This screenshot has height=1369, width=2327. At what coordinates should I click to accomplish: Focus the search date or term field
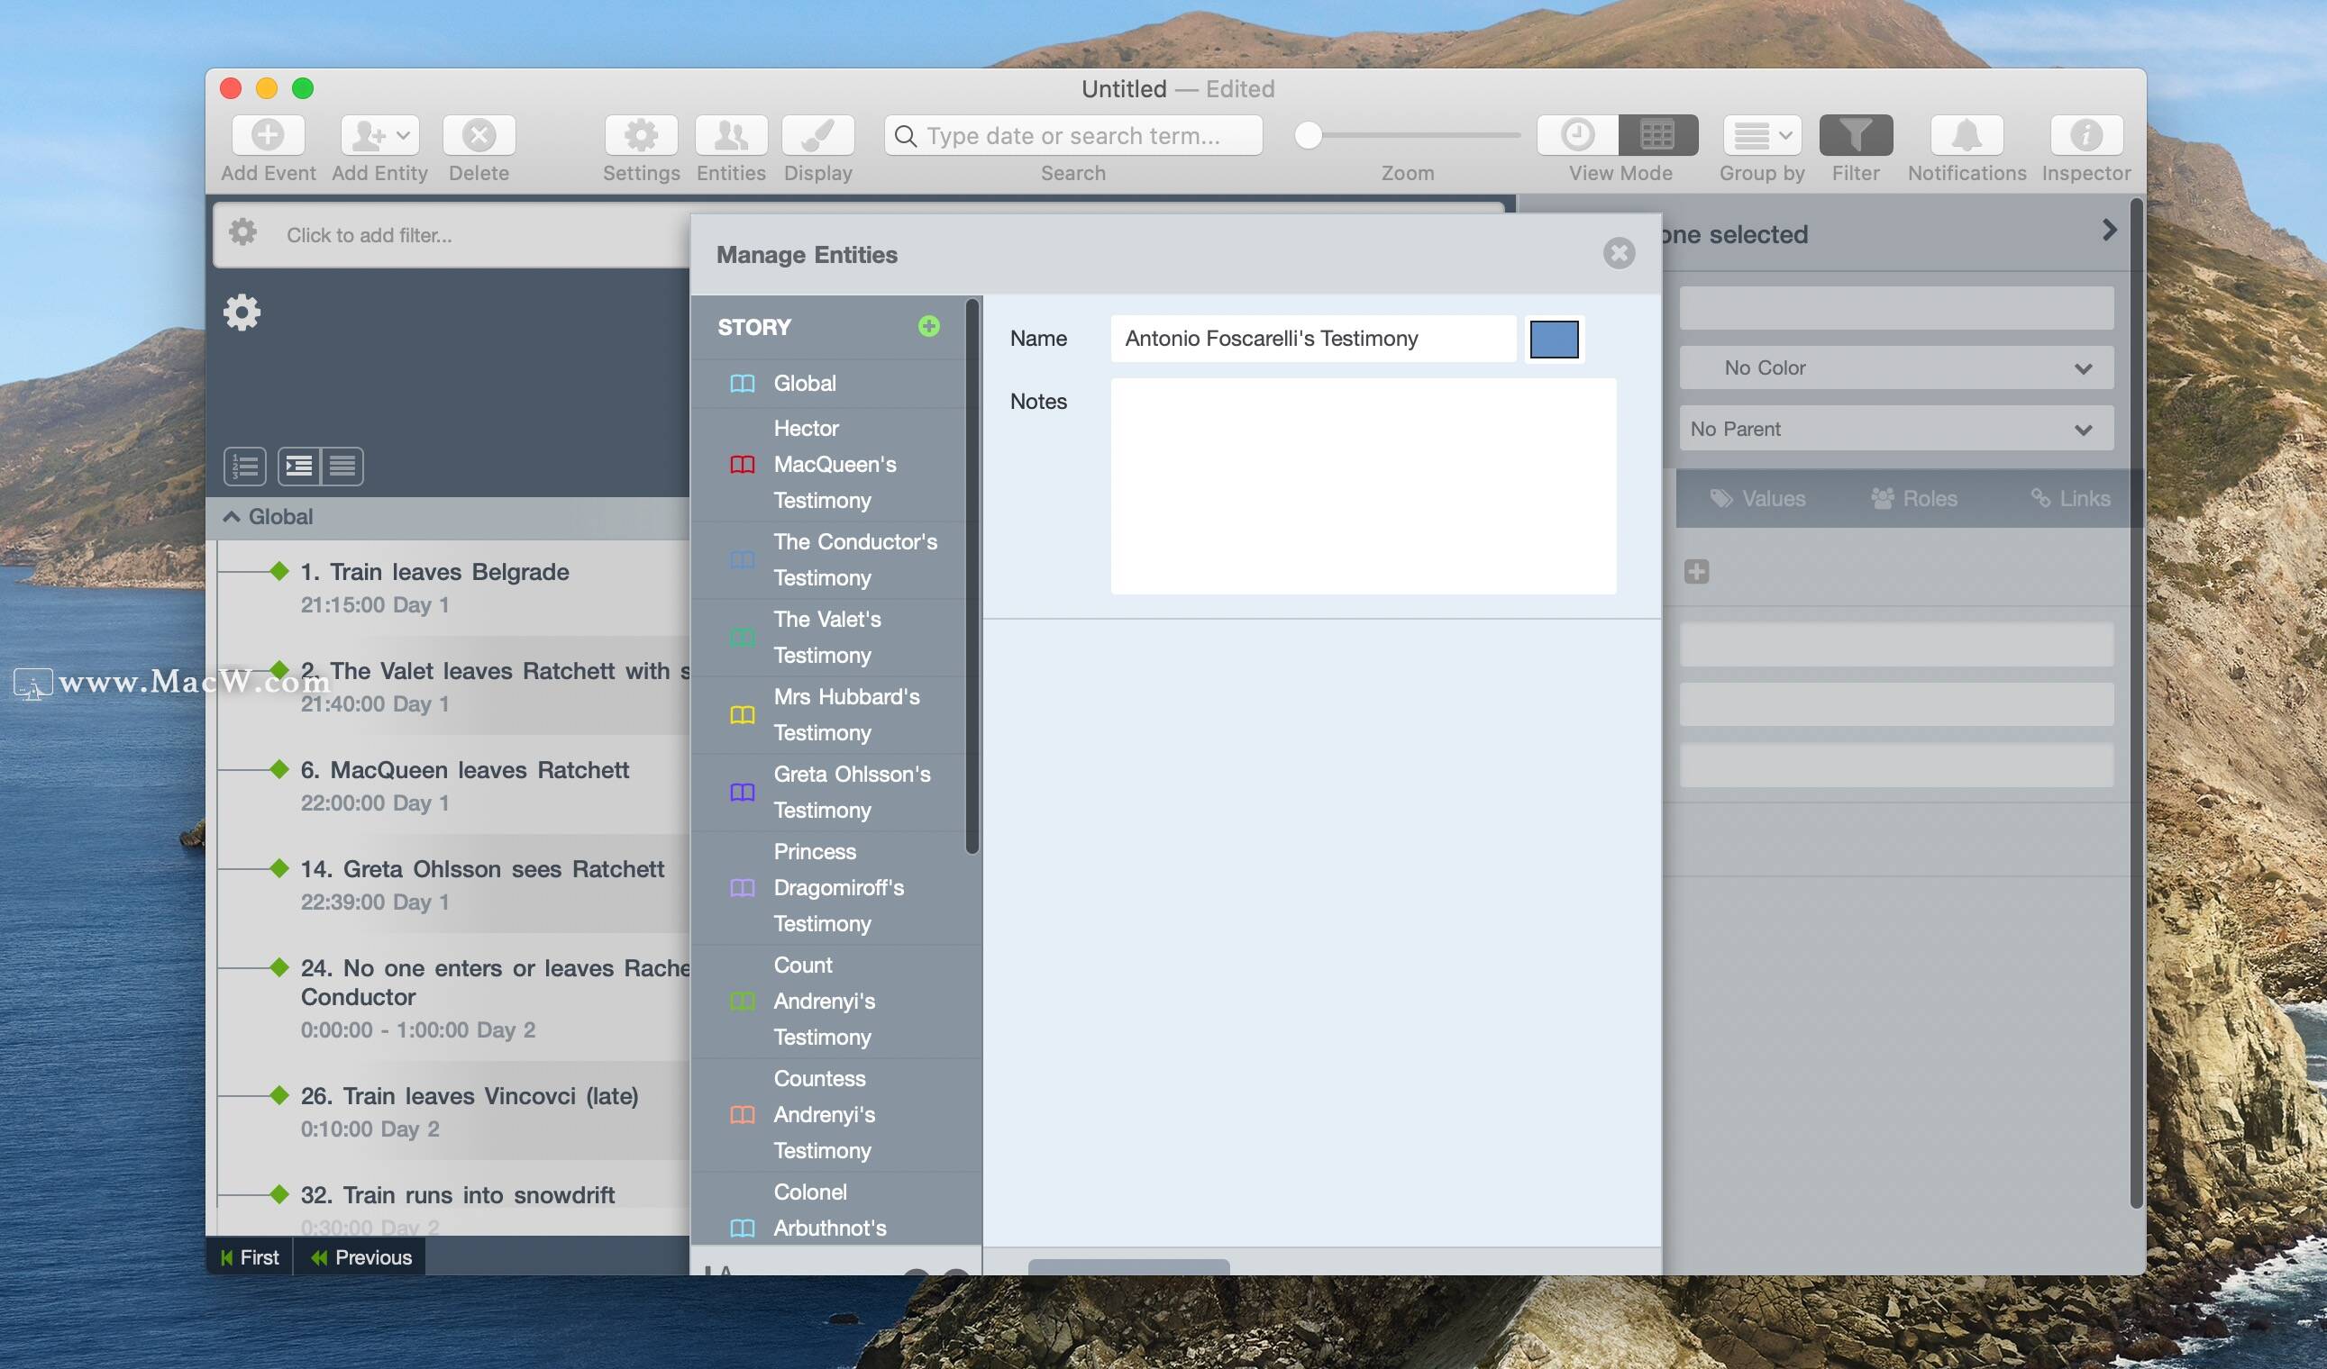[x=1073, y=136]
